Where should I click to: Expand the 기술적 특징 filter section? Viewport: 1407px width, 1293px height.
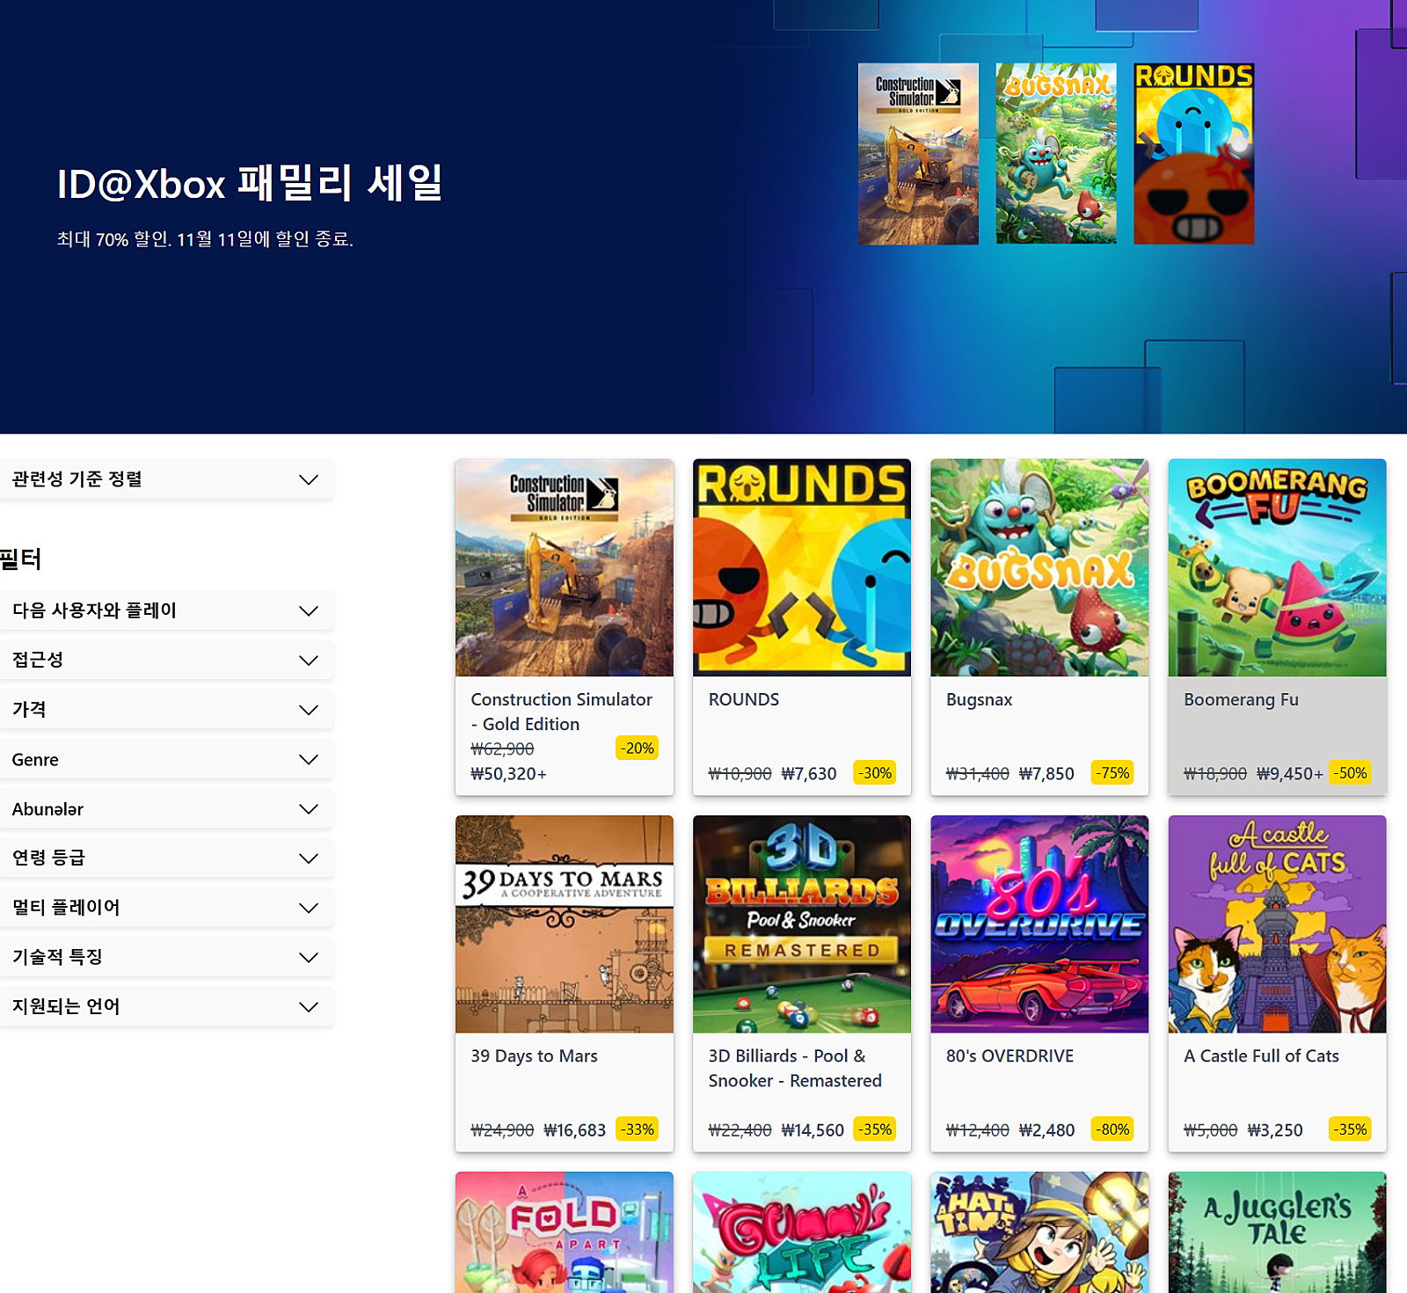pos(165,957)
